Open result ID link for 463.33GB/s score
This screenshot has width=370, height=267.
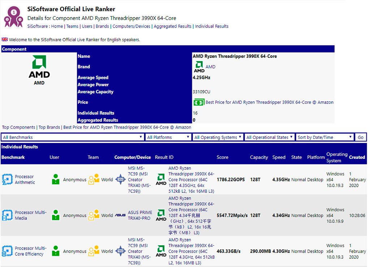[x=192, y=251]
